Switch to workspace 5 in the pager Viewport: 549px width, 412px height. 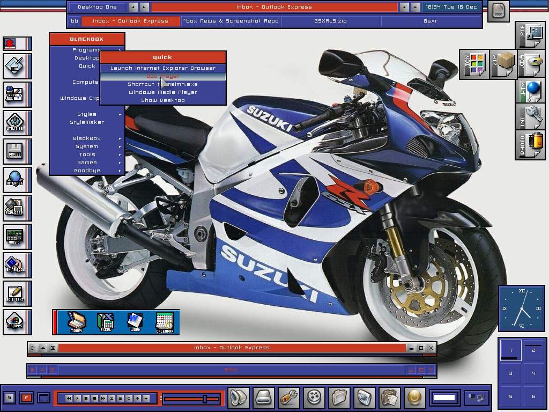pos(510,396)
